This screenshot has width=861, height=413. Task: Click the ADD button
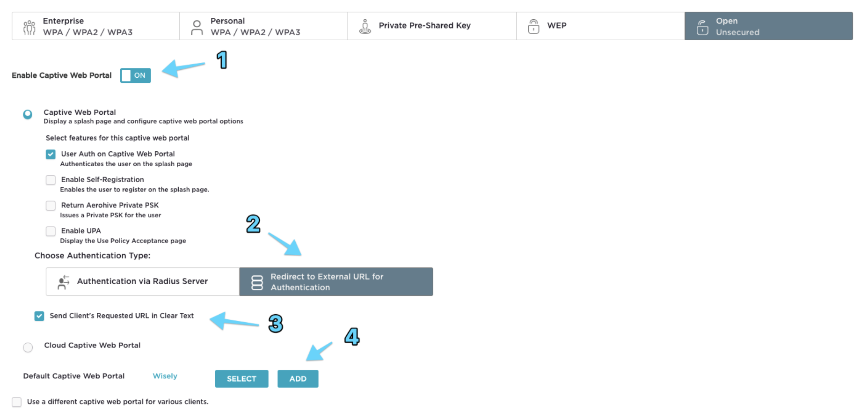pyautogui.click(x=298, y=379)
